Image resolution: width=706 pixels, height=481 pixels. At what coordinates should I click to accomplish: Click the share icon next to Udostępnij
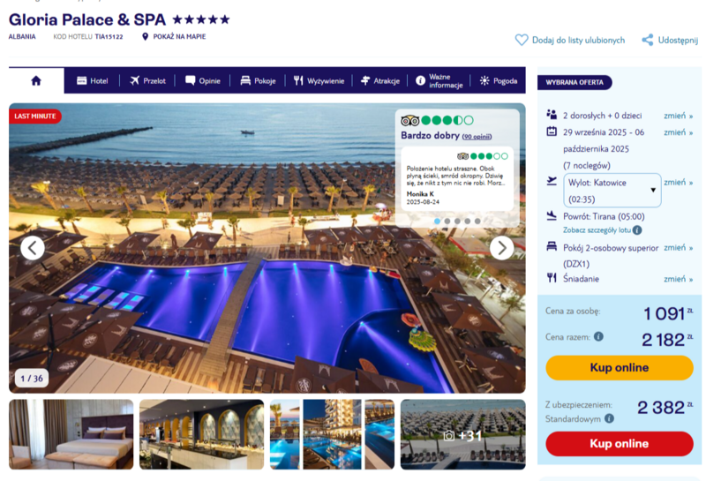648,40
